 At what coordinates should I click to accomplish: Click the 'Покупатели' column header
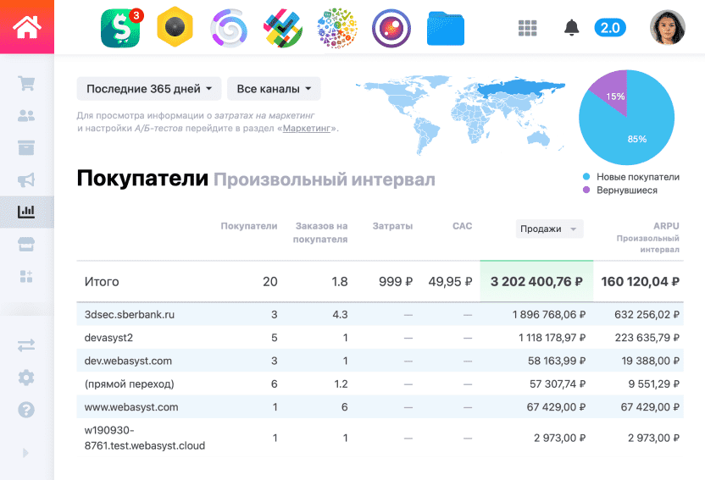point(248,226)
